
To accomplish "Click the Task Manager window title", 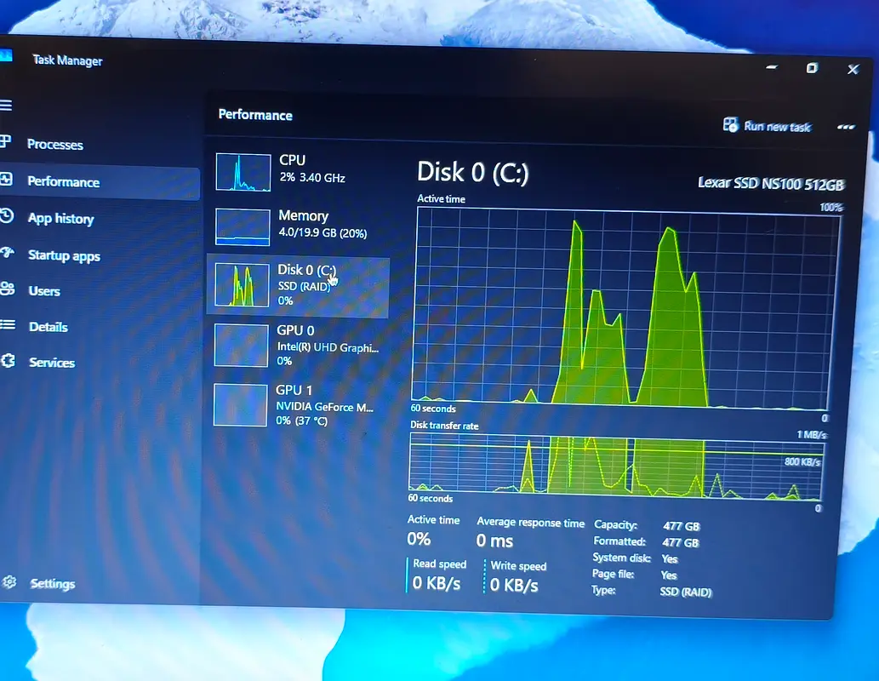I will click(x=67, y=60).
